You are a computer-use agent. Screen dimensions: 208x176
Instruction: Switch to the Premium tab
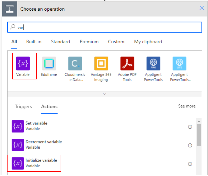click(89, 42)
